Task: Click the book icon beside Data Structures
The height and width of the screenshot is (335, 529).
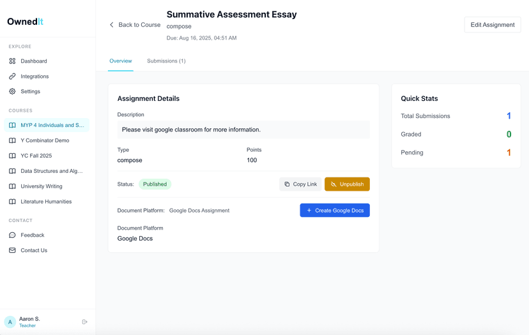Action: 12,171
